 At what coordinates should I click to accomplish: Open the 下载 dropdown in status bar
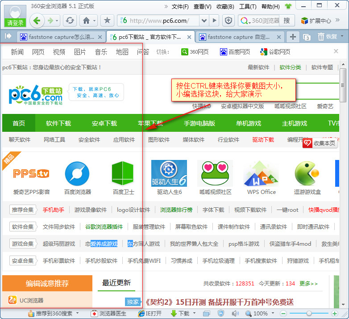[195, 314]
